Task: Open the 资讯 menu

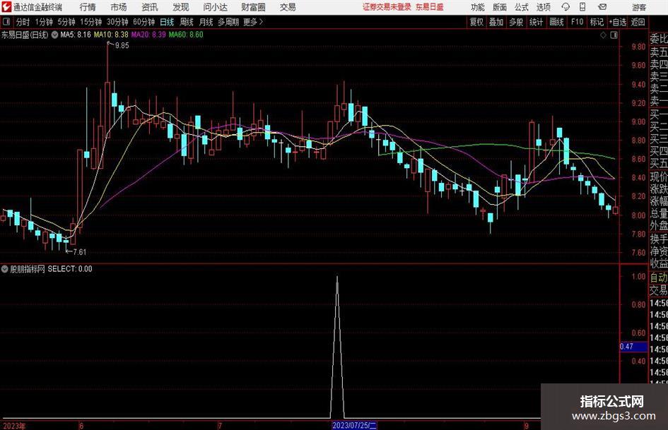Action: pyautogui.click(x=150, y=7)
